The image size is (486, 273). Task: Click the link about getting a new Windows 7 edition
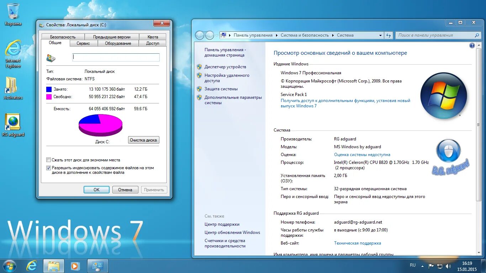(345, 103)
